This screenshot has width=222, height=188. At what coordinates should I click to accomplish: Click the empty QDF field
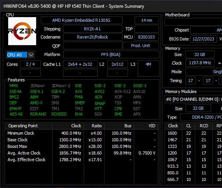pos(93,46)
